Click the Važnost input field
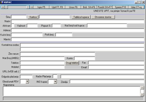This screenshot has height=102, width=146. coord(32,26)
